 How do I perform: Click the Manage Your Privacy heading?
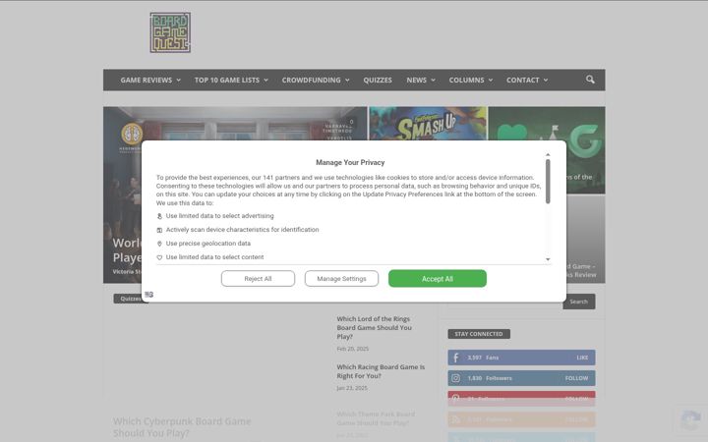(x=350, y=162)
